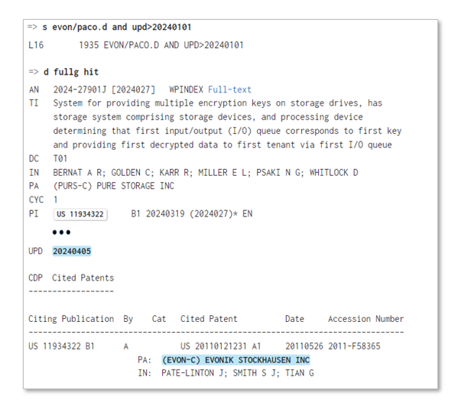The width and height of the screenshot is (471, 416).
Task: Click the 'd fullg hit' display command
Action: [x=72, y=72]
